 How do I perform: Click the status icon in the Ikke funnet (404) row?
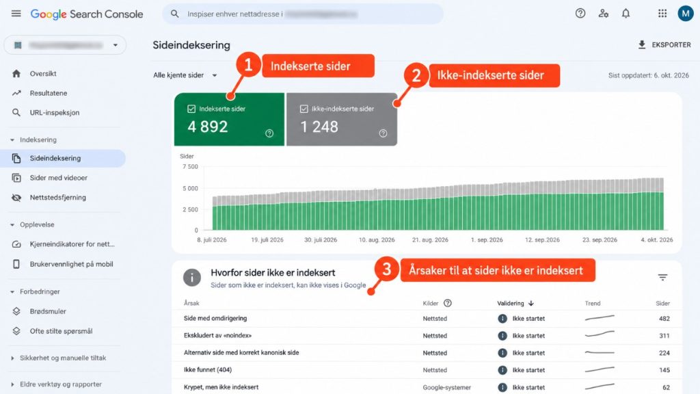point(502,370)
